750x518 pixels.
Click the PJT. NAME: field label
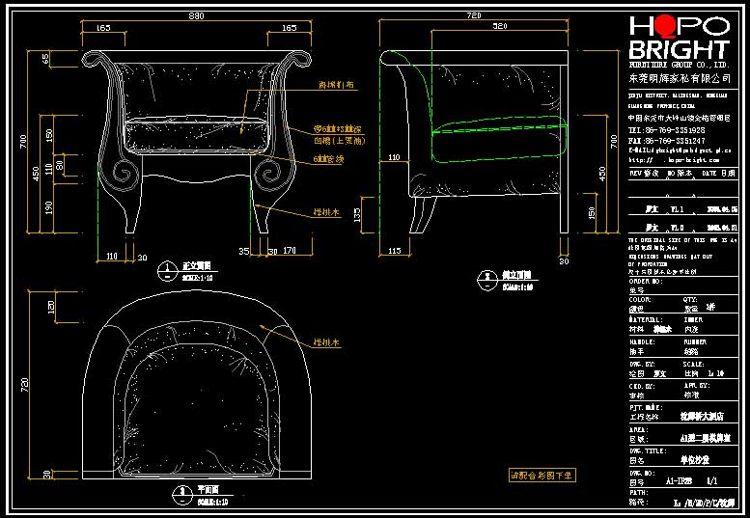pyautogui.click(x=646, y=408)
